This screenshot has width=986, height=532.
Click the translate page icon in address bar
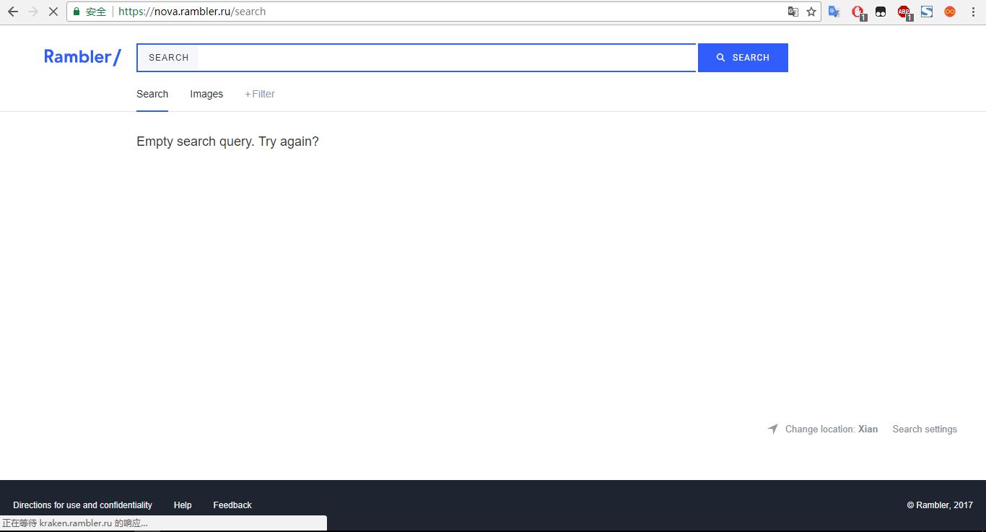click(793, 12)
